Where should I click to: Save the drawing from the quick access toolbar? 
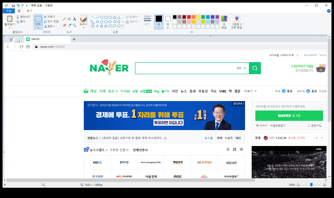(x=13, y=5)
